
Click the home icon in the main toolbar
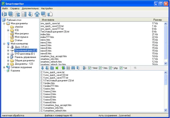(37, 14)
